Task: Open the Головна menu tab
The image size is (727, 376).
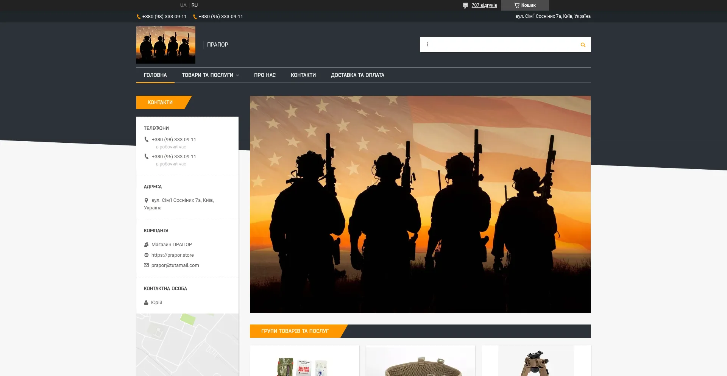Action: [155, 75]
